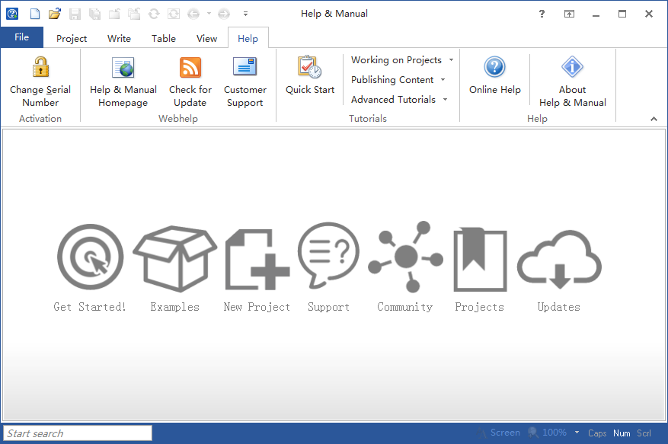Open the Help & Manual Homepage globe icon
The image size is (668, 444).
123,67
